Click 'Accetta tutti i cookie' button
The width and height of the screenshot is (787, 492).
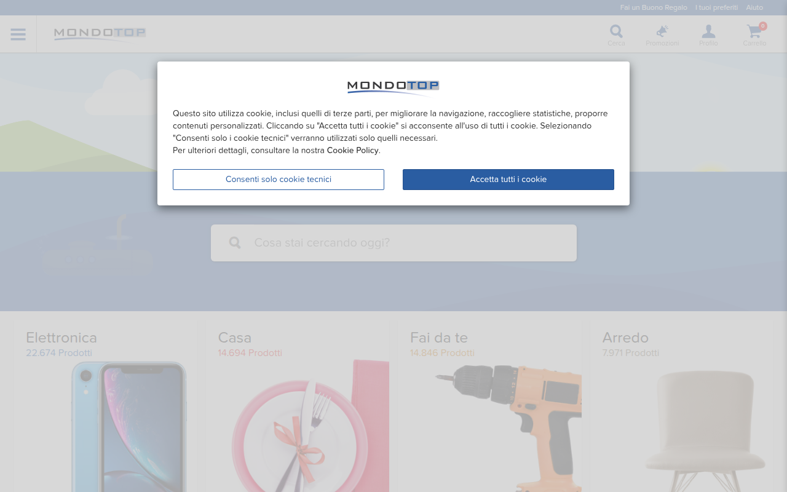(508, 180)
